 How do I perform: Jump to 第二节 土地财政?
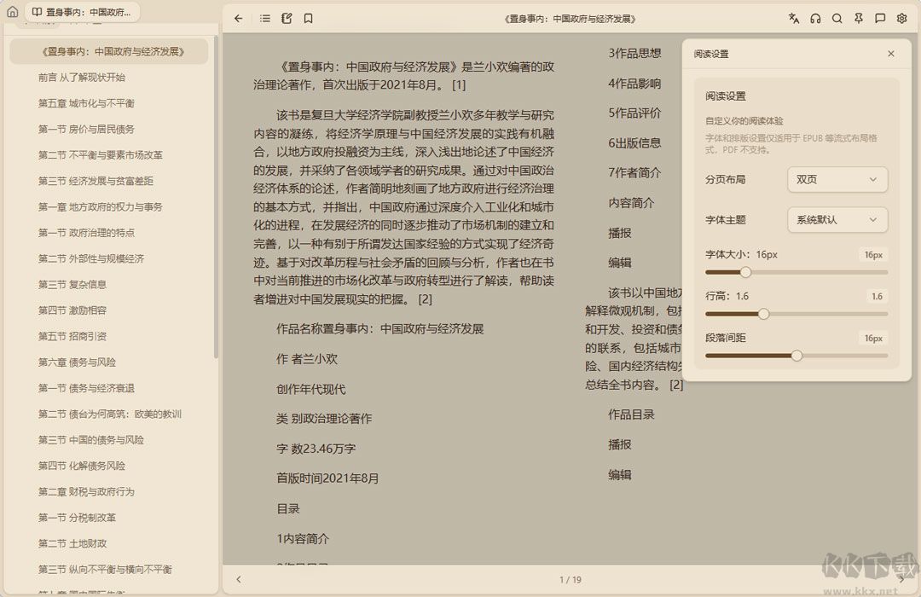(x=72, y=543)
